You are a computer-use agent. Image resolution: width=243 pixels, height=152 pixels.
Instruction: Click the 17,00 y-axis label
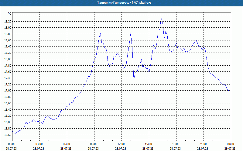[8, 91]
